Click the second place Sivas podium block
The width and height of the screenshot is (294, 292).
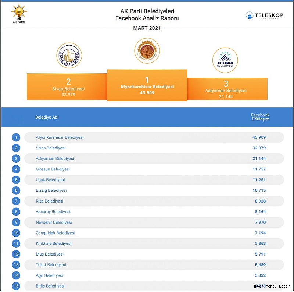[x=67, y=87]
